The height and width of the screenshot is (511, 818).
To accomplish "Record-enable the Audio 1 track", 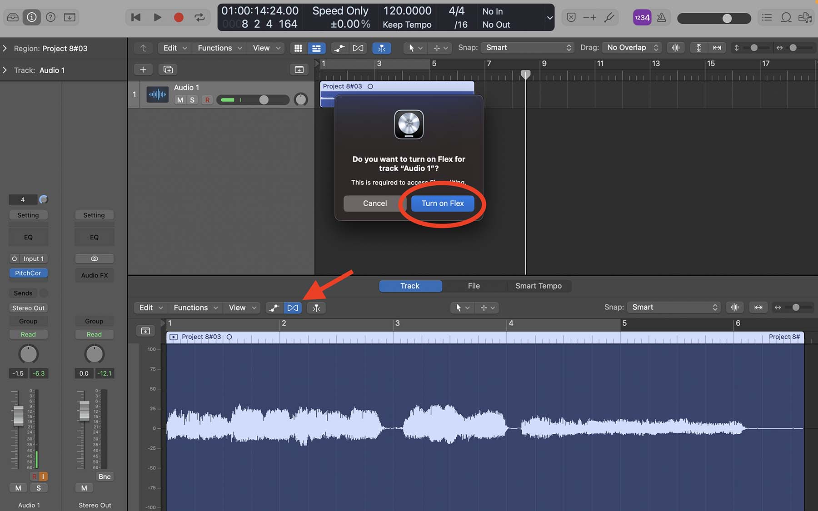I will [207, 100].
